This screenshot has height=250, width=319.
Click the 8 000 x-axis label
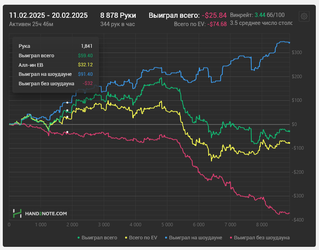(x=262, y=225)
